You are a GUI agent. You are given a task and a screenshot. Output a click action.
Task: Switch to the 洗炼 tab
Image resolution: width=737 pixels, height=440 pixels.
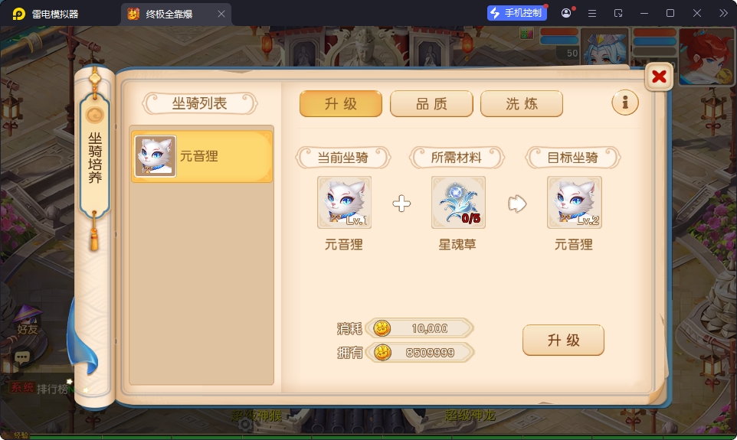521,104
